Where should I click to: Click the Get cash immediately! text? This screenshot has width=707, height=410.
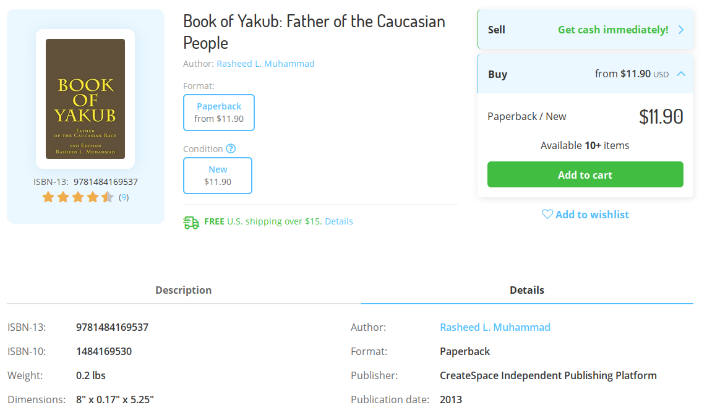pyautogui.click(x=613, y=30)
